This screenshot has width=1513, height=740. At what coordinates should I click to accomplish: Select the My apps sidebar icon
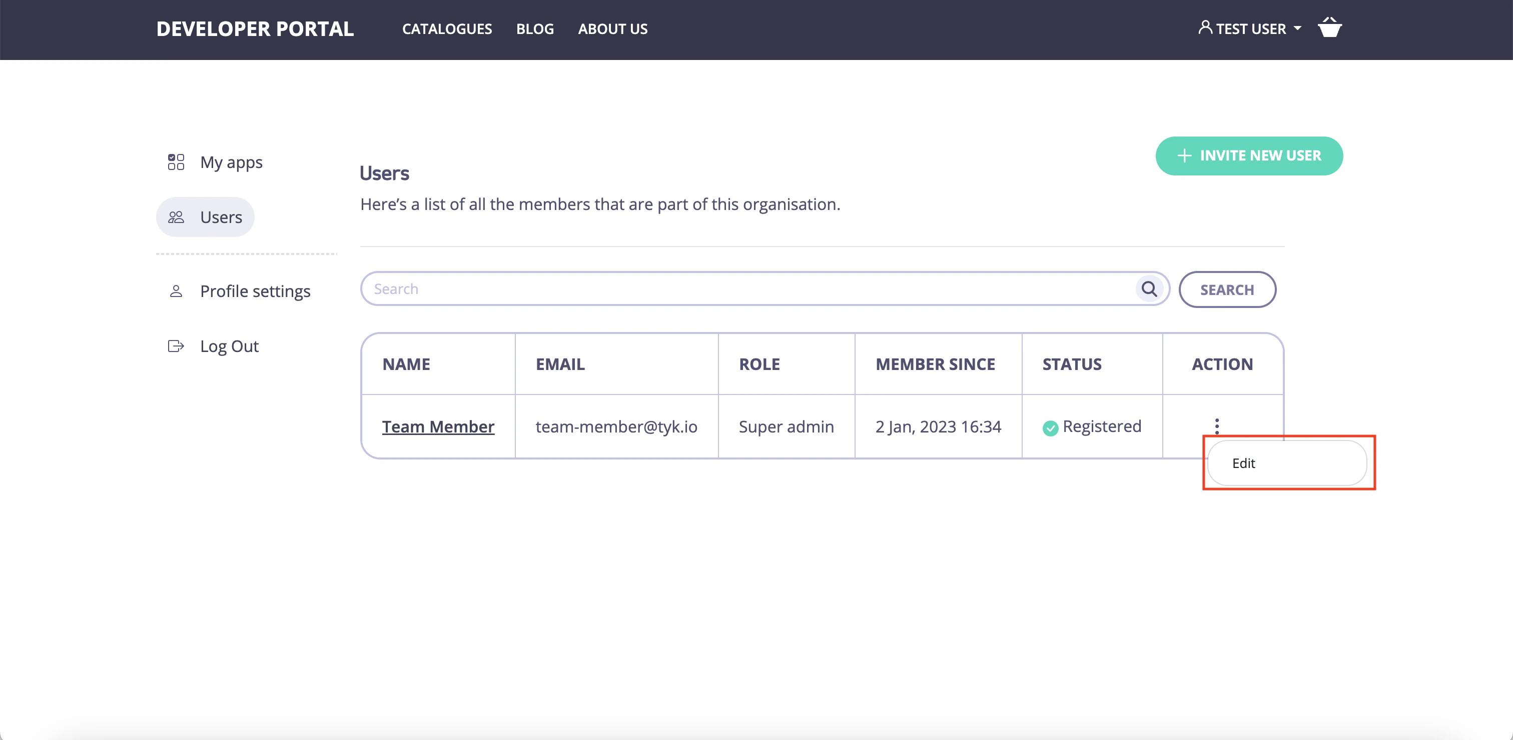pyautogui.click(x=175, y=162)
